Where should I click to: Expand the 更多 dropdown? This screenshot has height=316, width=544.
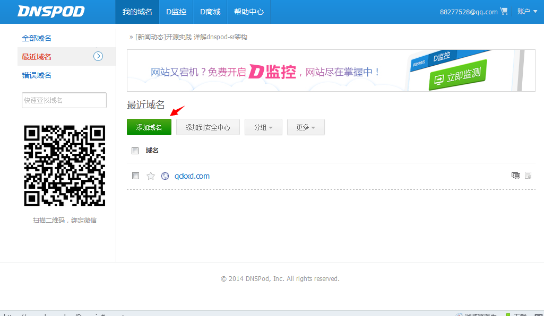point(306,127)
